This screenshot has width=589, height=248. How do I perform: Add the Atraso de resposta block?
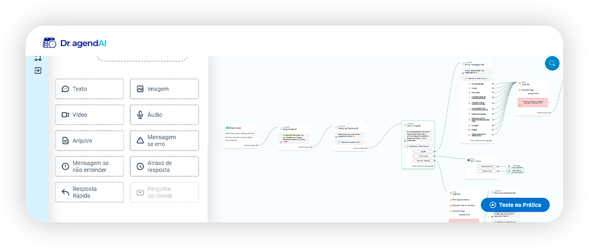point(164,166)
